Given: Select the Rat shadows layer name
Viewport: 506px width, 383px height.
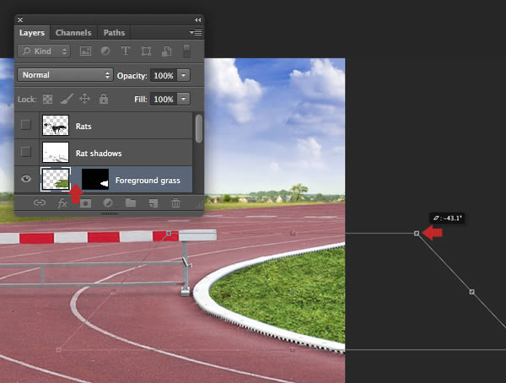Looking at the screenshot, I should (99, 154).
